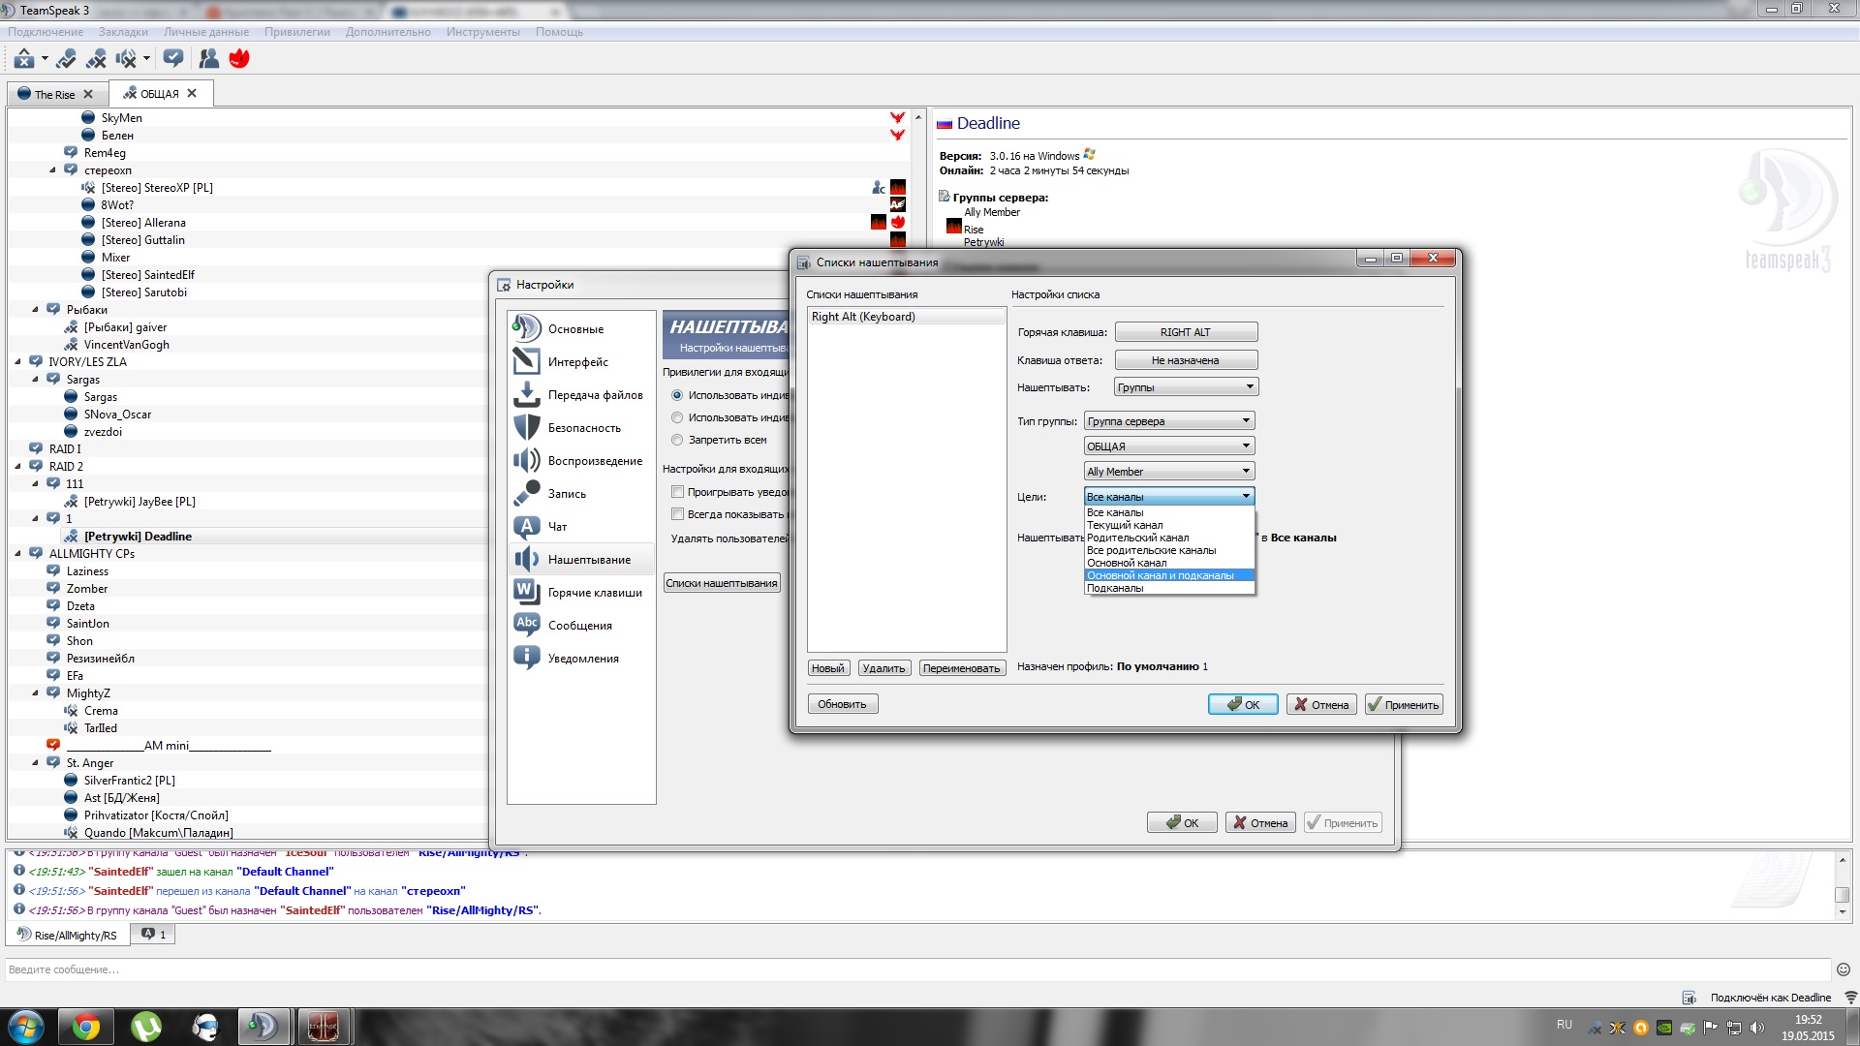Click the away status chat-bubble icon

(x=173, y=59)
